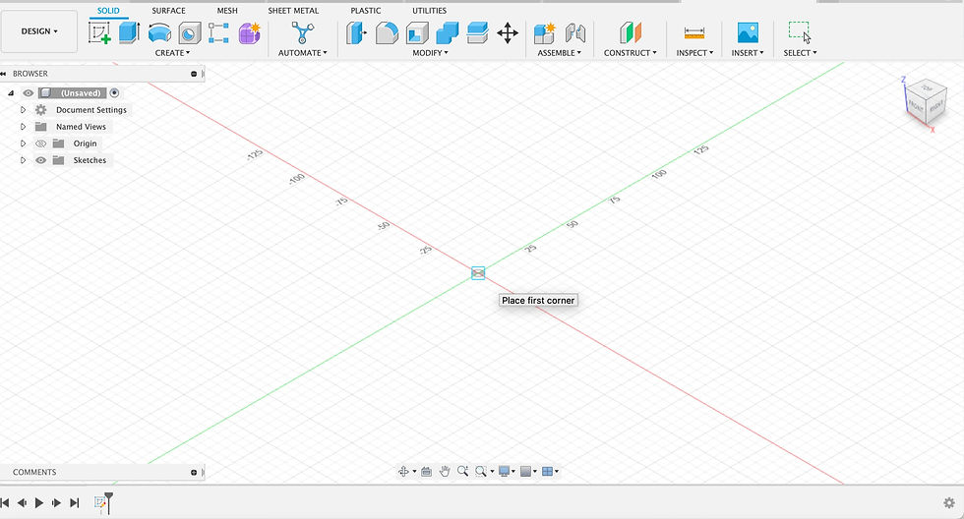Image resolution: width=964 pixels, height=519 pixels.
Task: Collapse the Unsaved root node
Action: tap(11, 93)
